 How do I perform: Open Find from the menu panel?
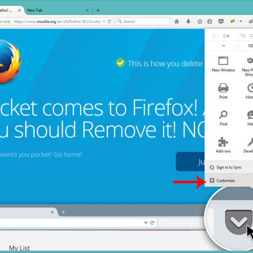pos(223,118)
